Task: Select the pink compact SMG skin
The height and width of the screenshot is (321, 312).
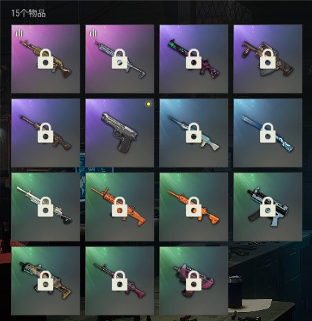Action: click(194, 281)
